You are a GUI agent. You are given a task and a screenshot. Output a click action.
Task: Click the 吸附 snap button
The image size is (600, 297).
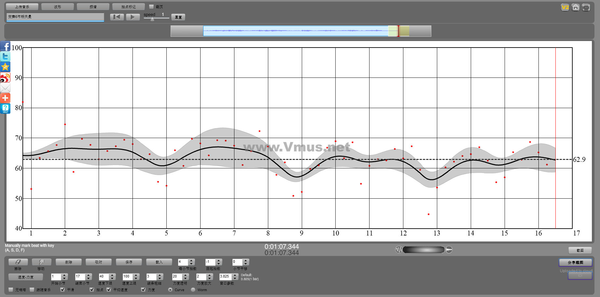point(99,262)
